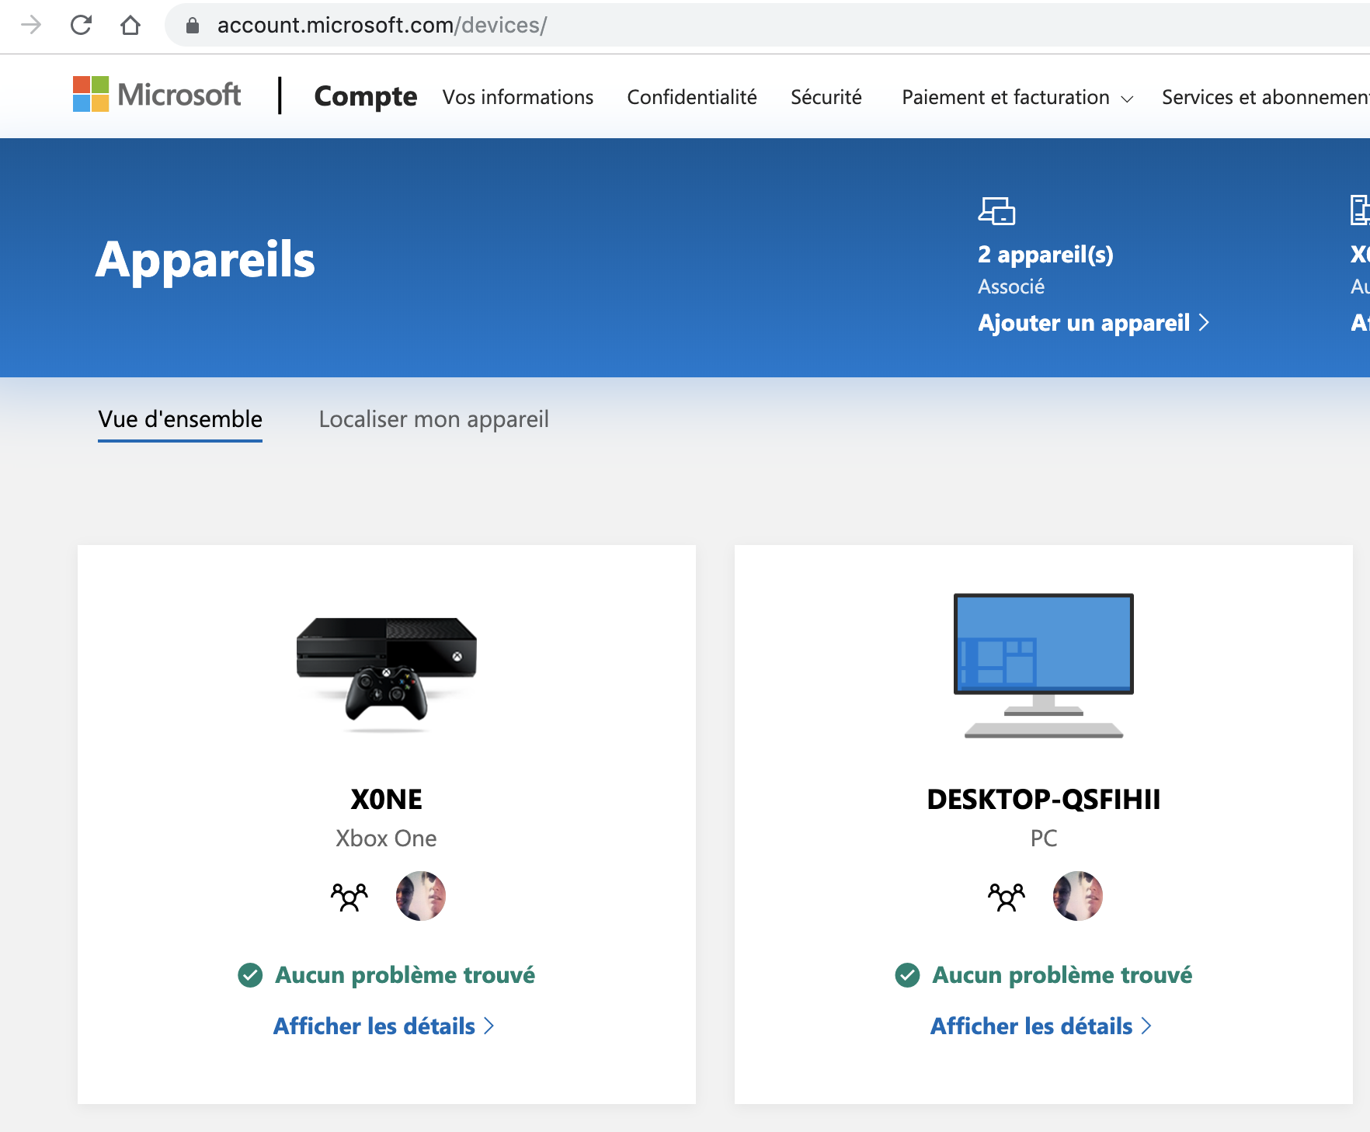
Task: Switch to Localiser mon appareil tab
Action: (x=434, y=419)
